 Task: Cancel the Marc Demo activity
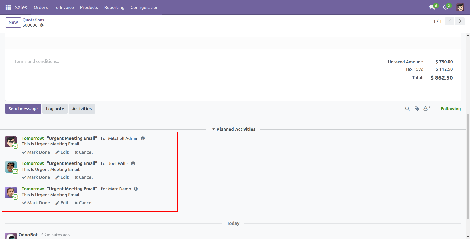[83, 203]
